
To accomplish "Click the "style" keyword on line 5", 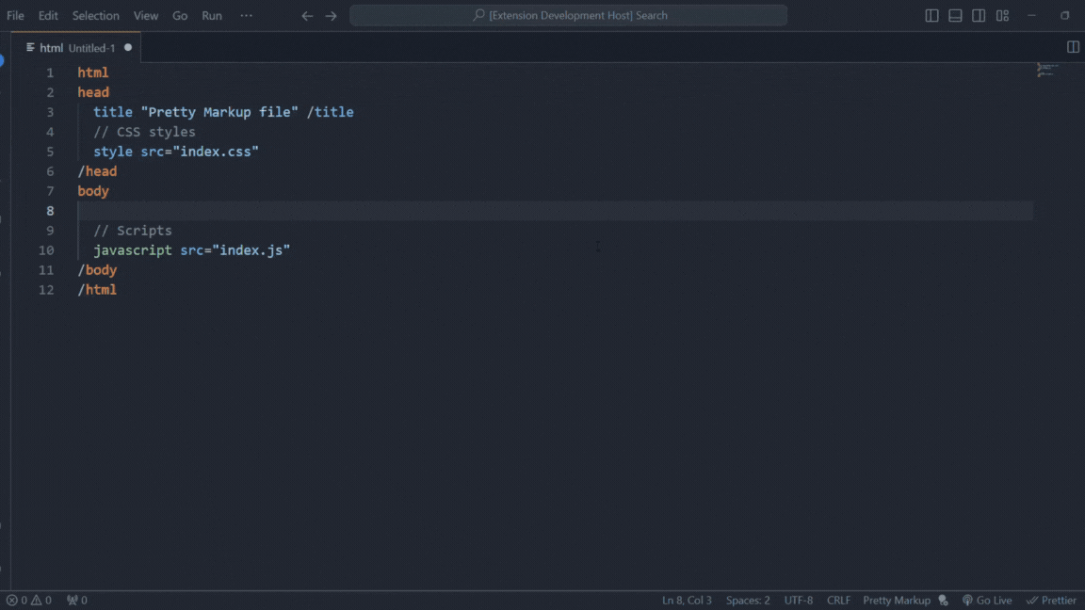I will tap(113, 152).
